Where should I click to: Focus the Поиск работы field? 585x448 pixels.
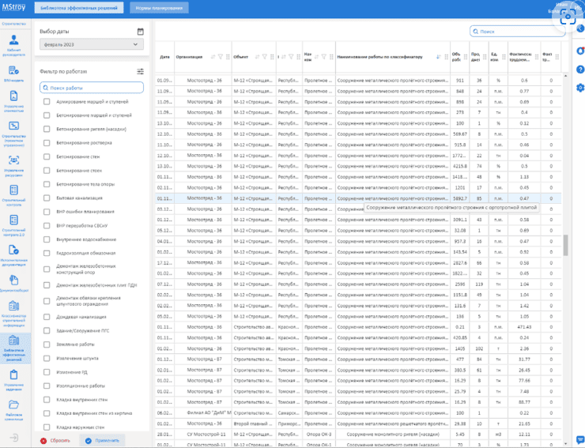point(92,88)
